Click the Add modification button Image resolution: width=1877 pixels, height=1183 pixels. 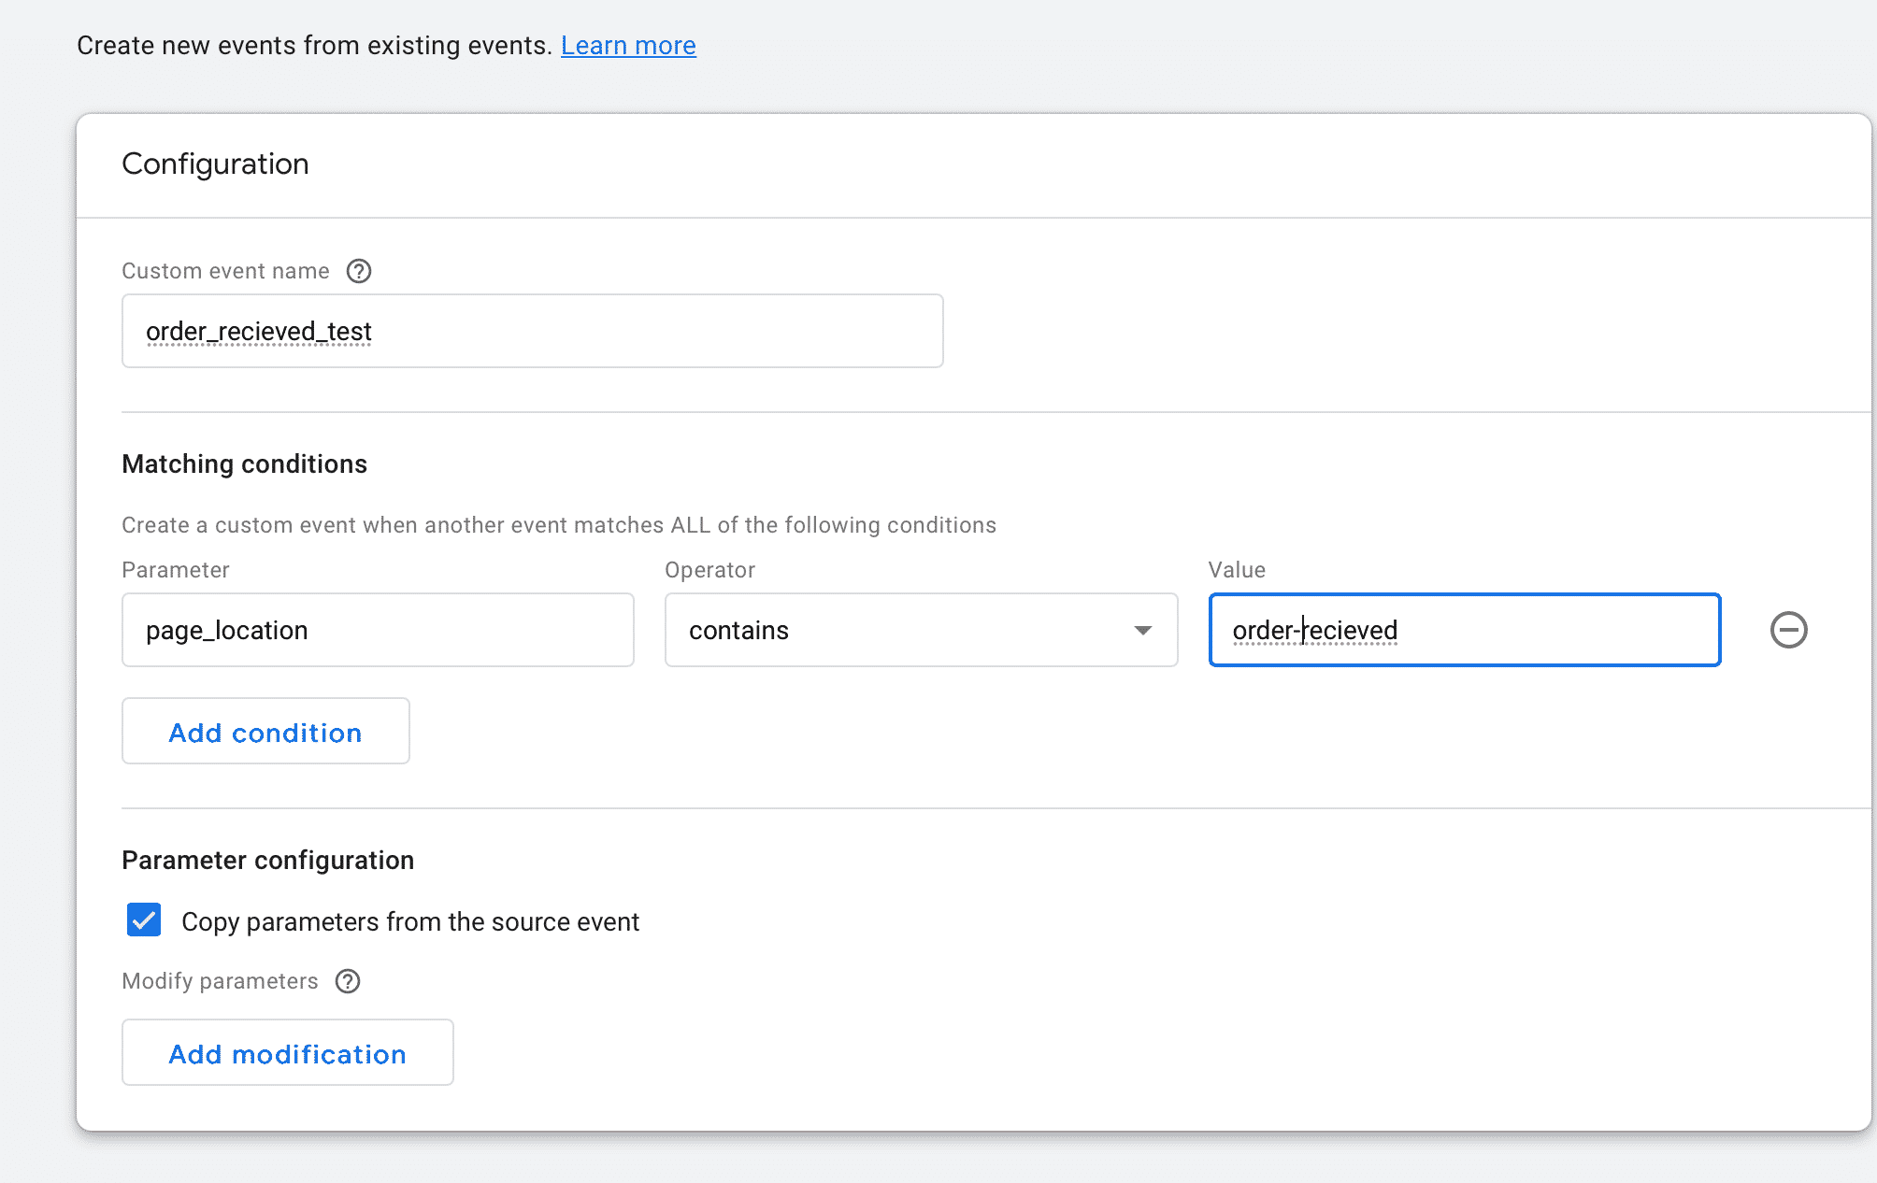pyautogui.click(x=288, y=1053)
